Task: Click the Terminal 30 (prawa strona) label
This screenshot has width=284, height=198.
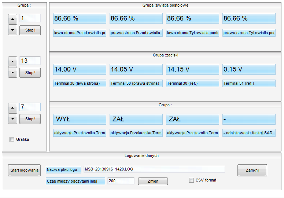Action: click(136, 83)
